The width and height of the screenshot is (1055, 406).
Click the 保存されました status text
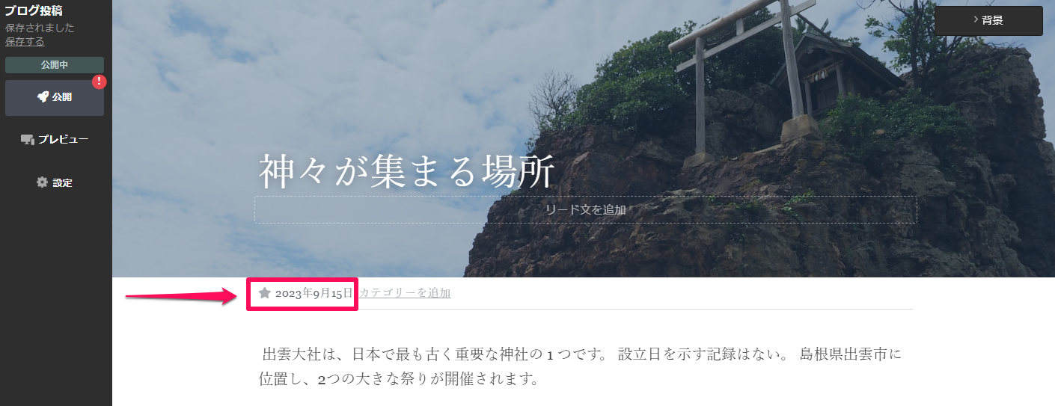(x=40, y=28)
